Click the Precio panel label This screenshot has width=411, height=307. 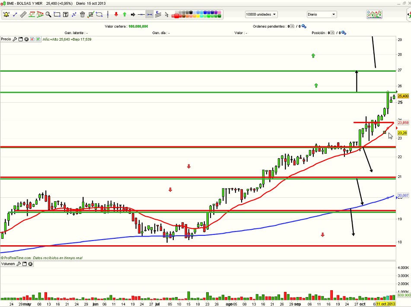(6, 39)
